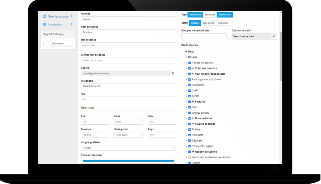The width and height of the screenshot is (321, 184).
Task: Select the Spécialiste type
Action: click(210, 14)
